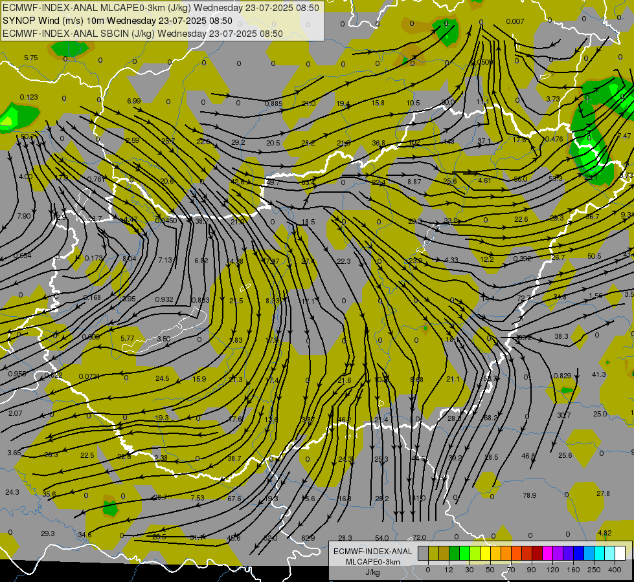The height and width of the screenshot is (582, 634).
Task: Click the map value 0.761
Action: [96, 179]
